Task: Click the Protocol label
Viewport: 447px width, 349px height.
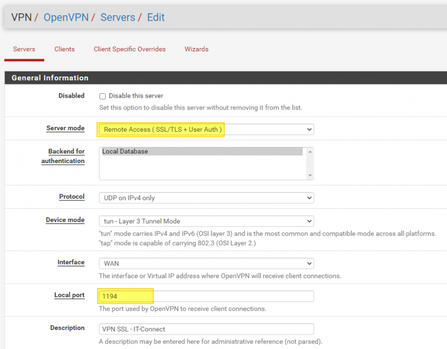Action: tap(72, 197)
